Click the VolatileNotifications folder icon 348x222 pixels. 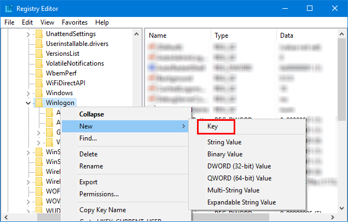39,63
